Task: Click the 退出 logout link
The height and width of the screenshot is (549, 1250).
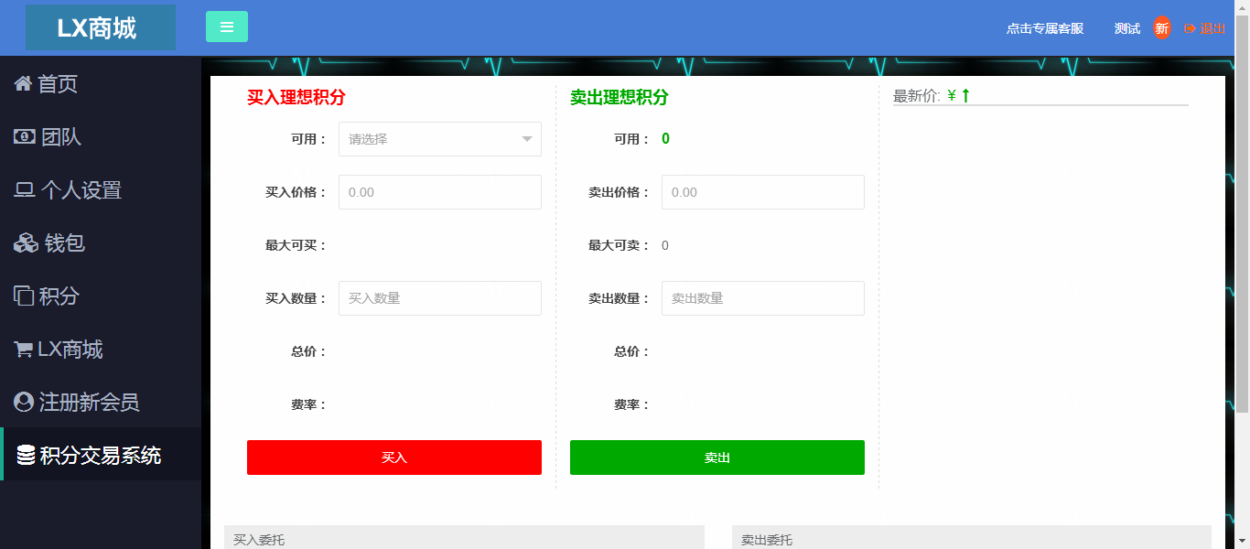Action: [1204, 28]
